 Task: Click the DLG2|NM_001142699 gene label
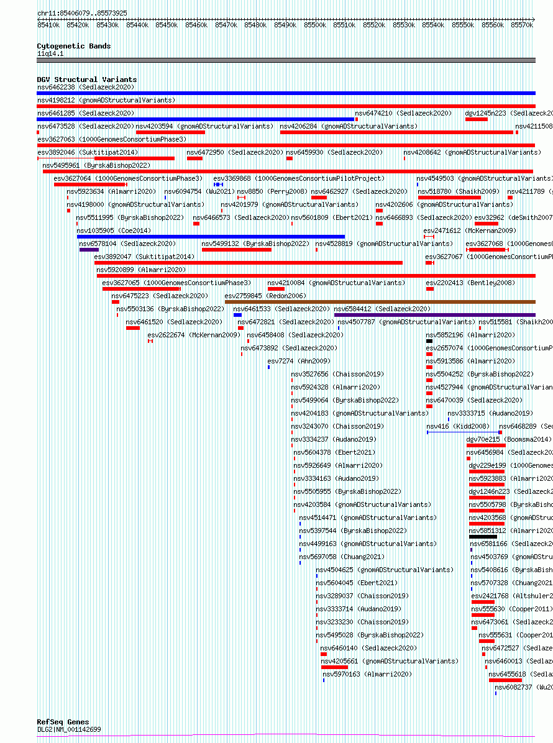click(69, 729)
